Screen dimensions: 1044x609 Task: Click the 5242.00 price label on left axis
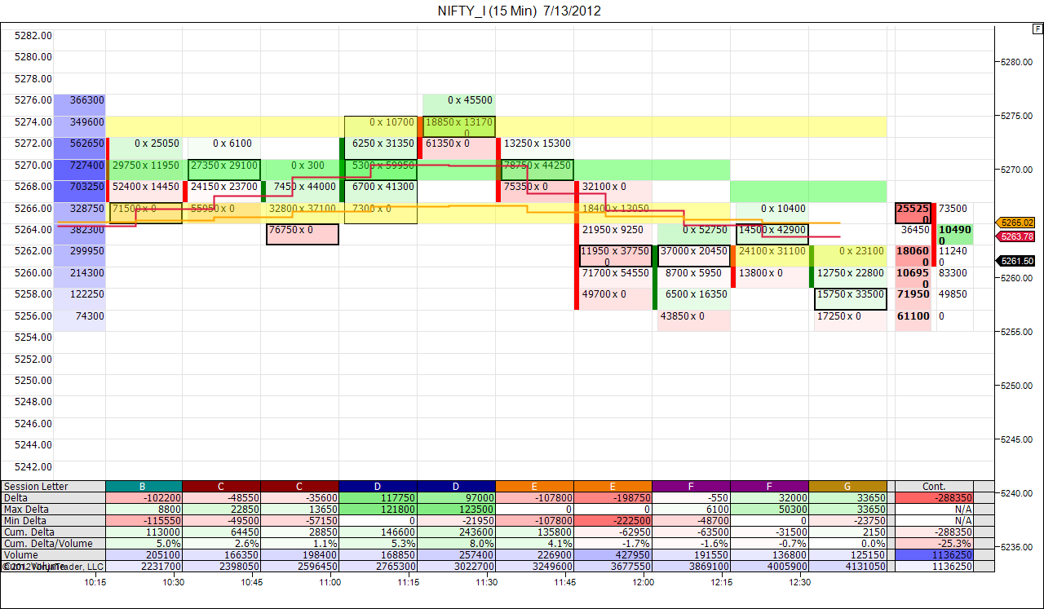click(x=33, y=467)
